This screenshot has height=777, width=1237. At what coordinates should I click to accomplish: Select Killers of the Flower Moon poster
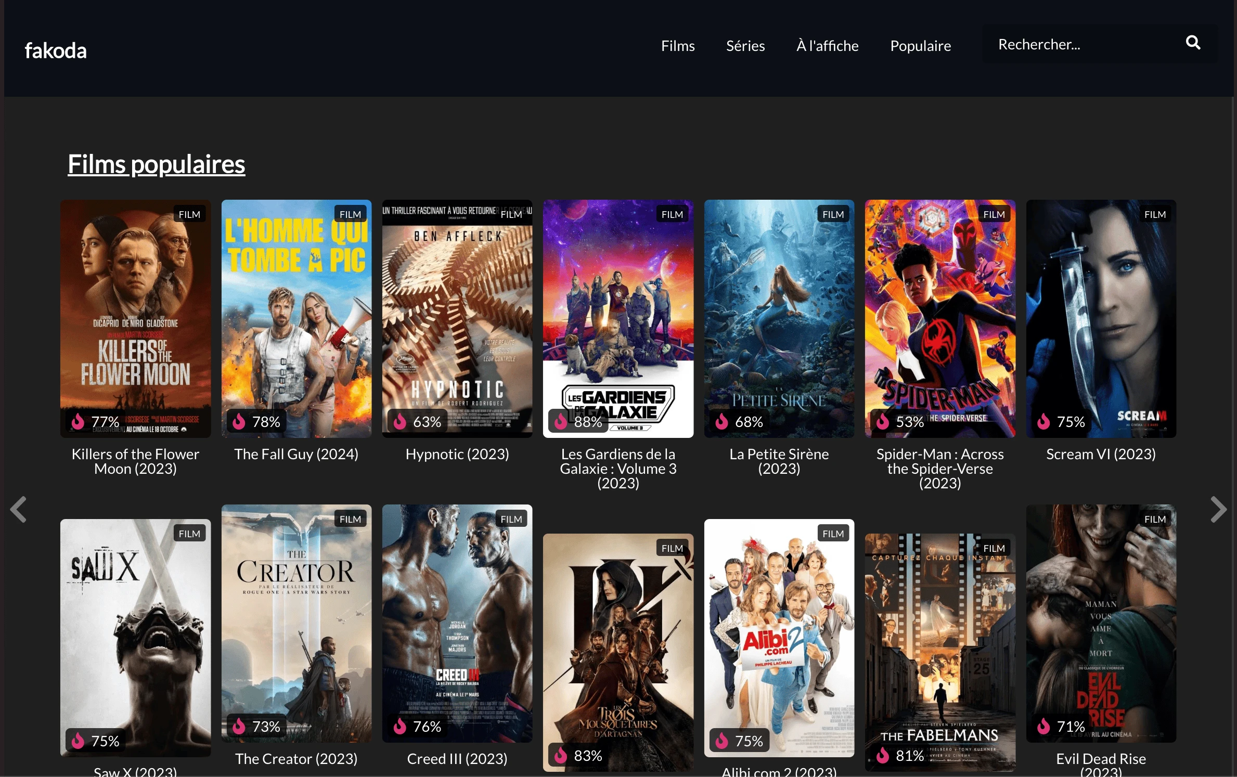[x=135, y=318]
